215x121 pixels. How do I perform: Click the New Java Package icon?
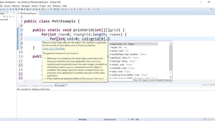[34, 9]
